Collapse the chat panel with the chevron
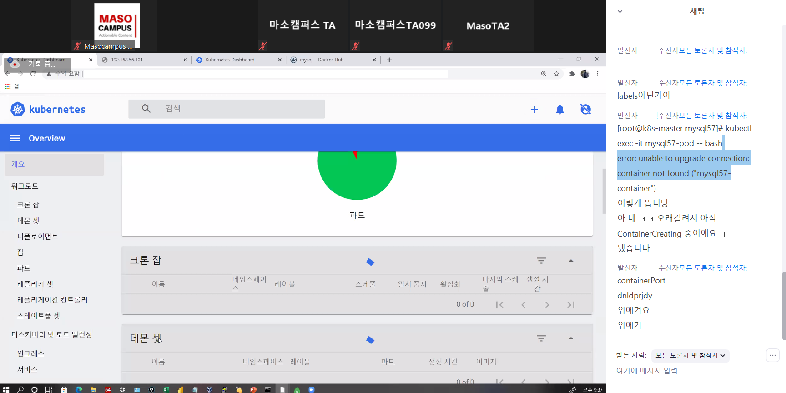The image size is (786, 393). 620,11
